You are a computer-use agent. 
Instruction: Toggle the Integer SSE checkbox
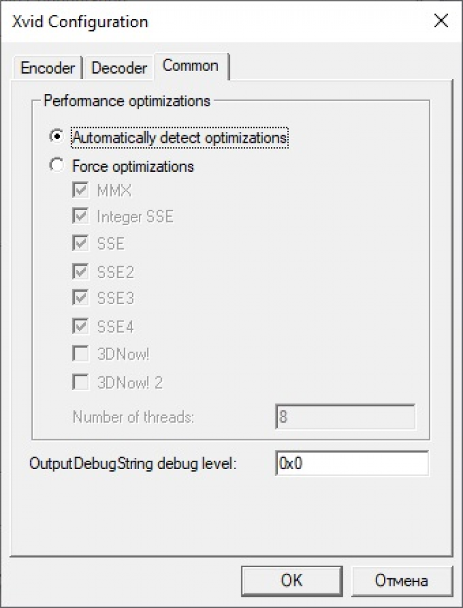(80, 217)
